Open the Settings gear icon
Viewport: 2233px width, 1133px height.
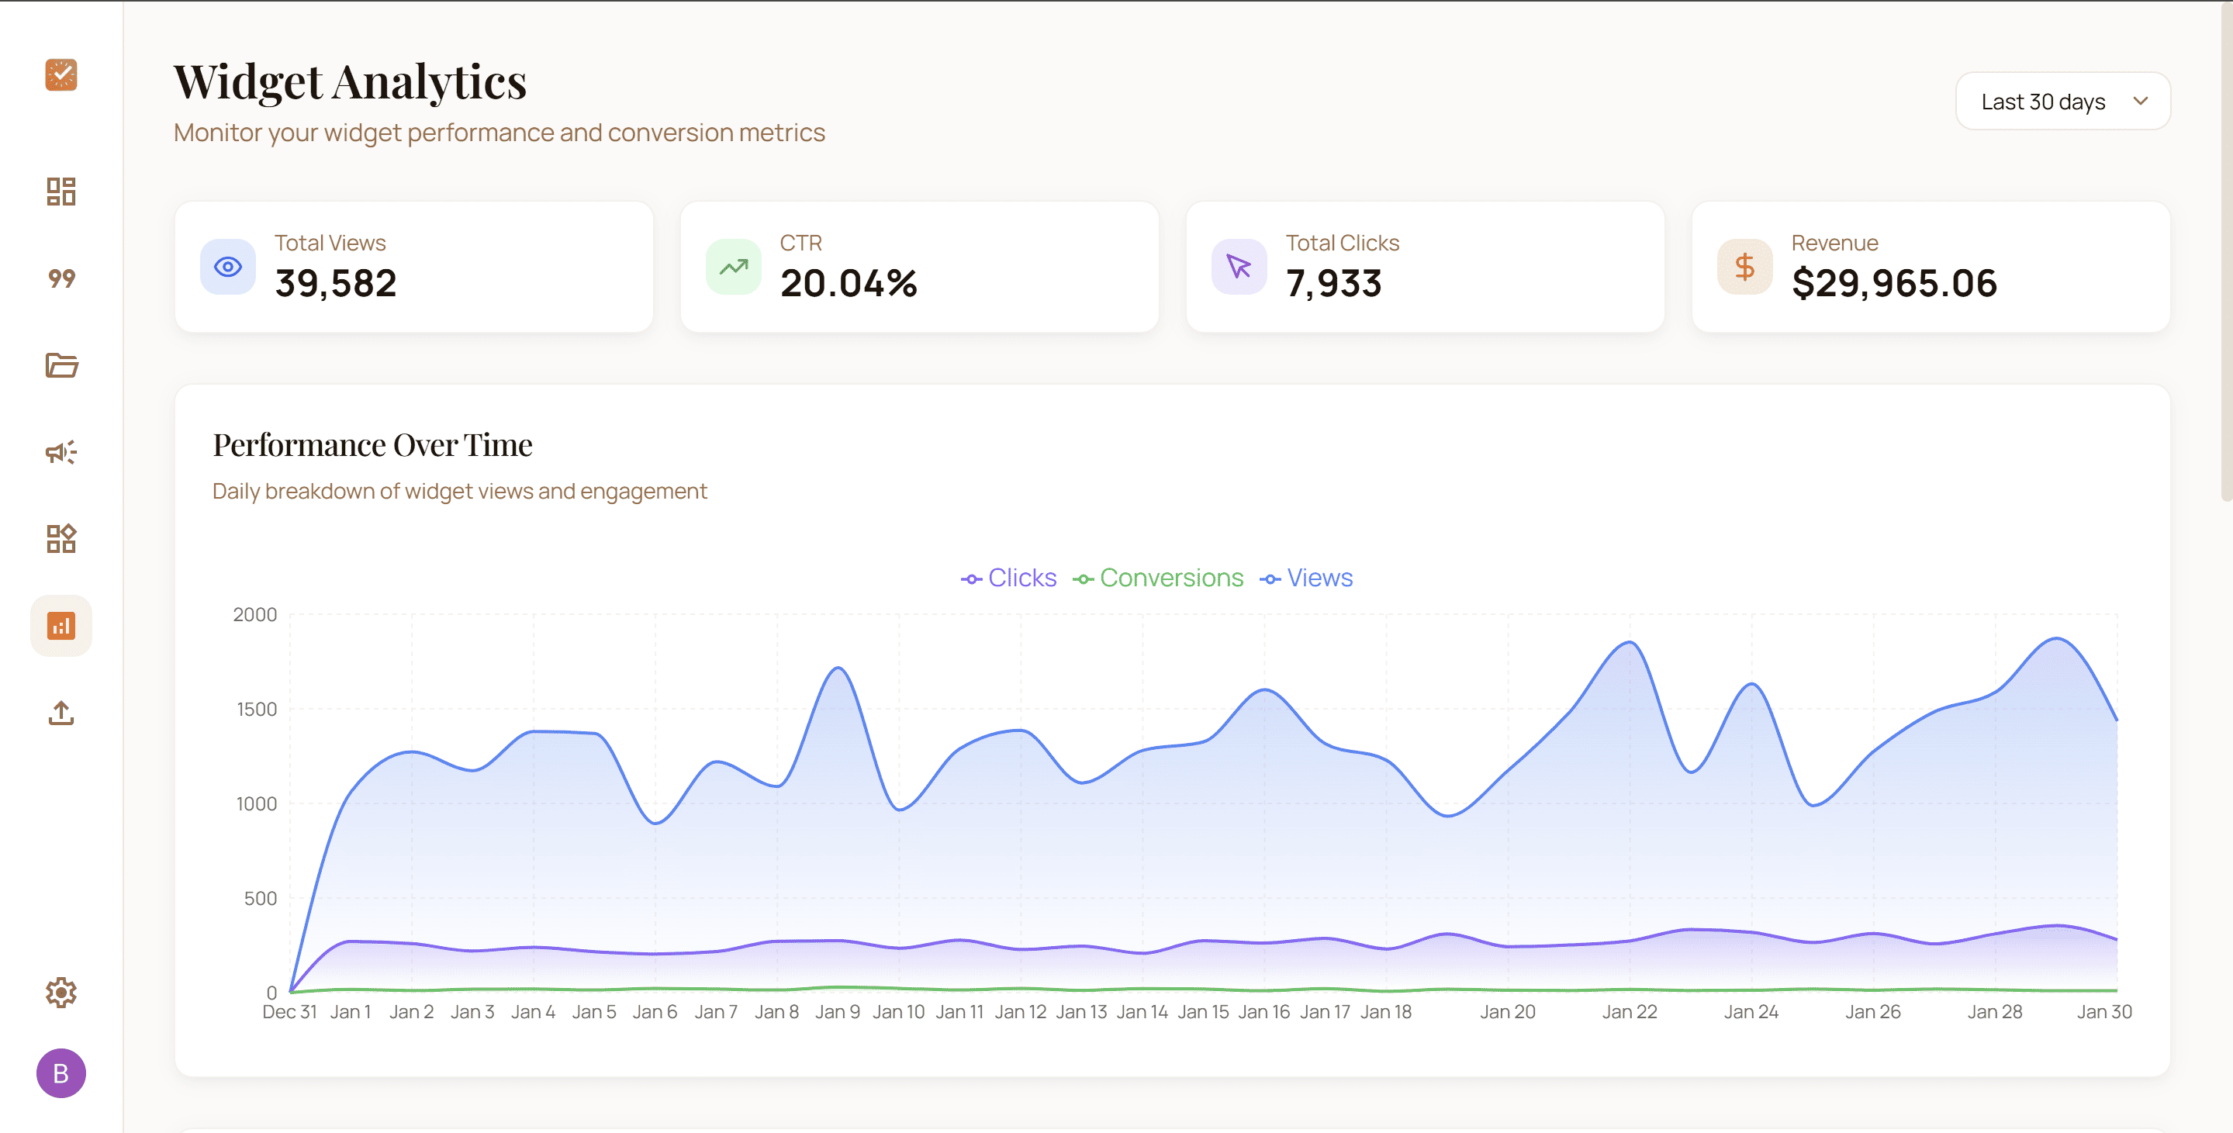coord(60,993)
